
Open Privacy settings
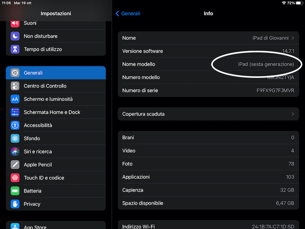56,204
